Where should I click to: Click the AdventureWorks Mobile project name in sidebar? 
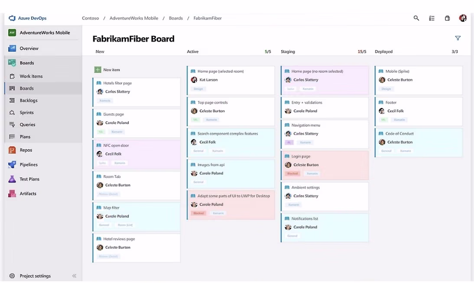(x=45, y=32)
